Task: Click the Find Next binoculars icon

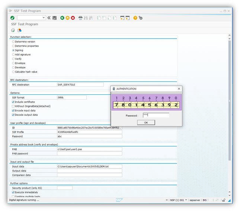Action: [91, 18]
